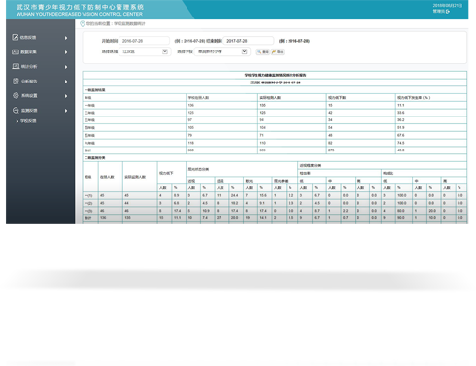The width and height of the screenshot is (476, 366).
Task: Click the ID card icon in sidebar
Action: tap(16, 51)
